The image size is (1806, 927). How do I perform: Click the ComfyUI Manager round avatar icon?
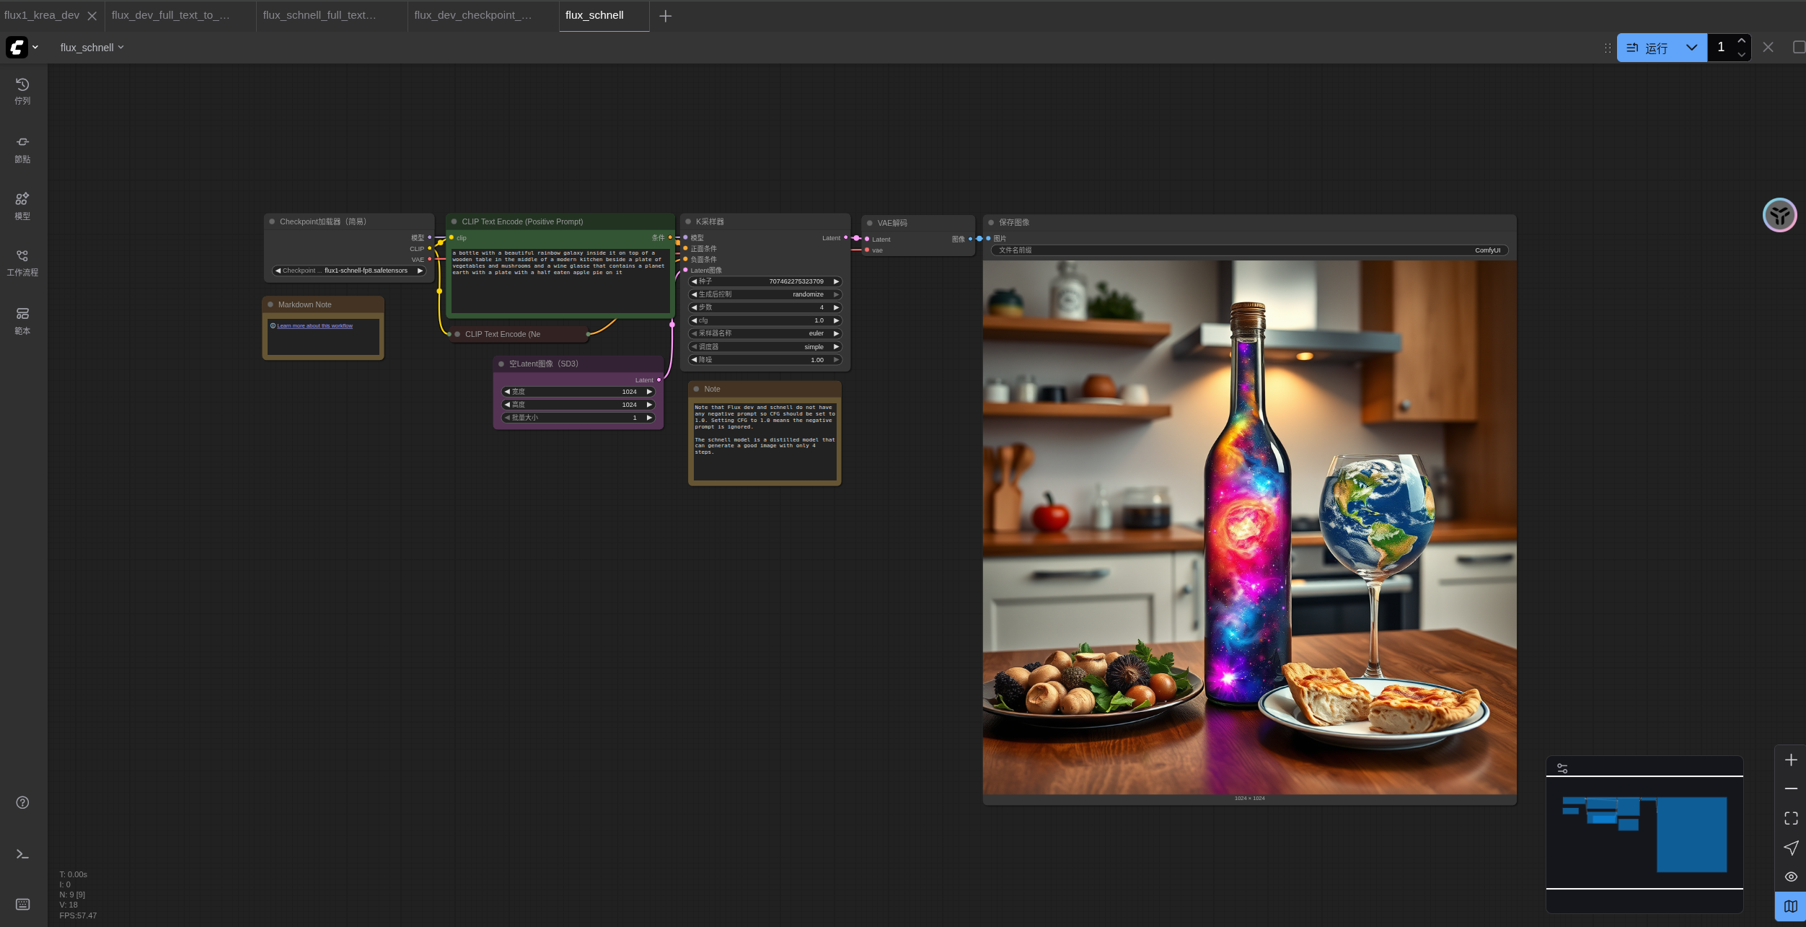tap(1779, 215)
